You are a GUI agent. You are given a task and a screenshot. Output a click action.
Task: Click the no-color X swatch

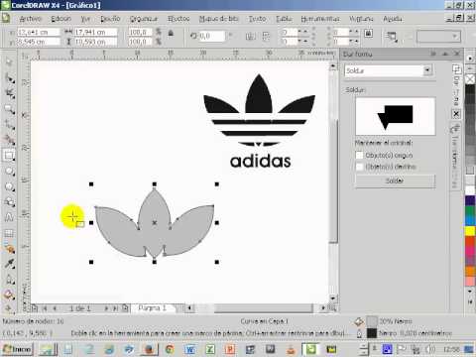point(470,79)
